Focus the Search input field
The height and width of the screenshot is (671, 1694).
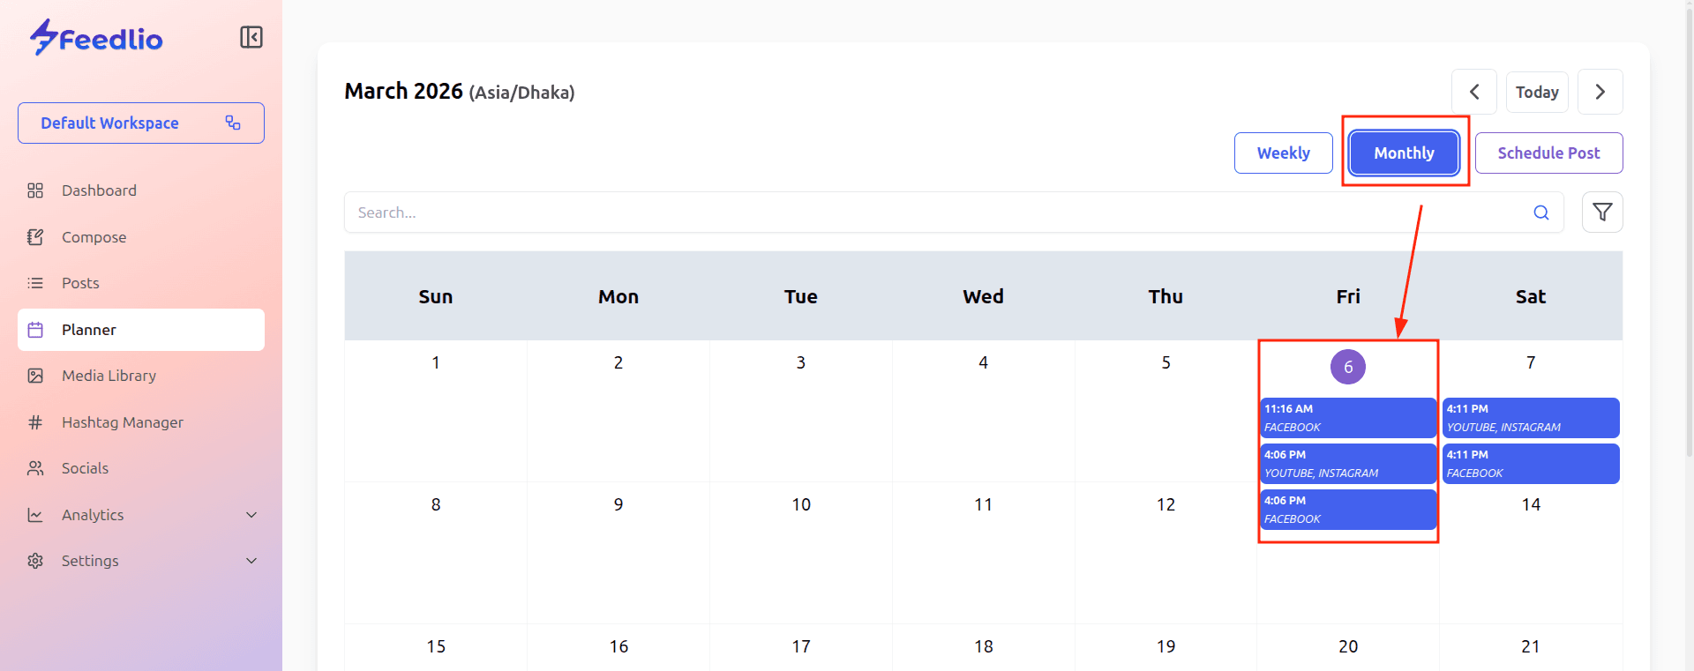pos(935,212)
